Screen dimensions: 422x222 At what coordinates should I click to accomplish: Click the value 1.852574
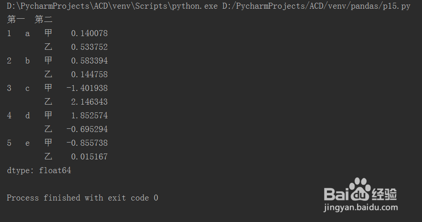89,115
